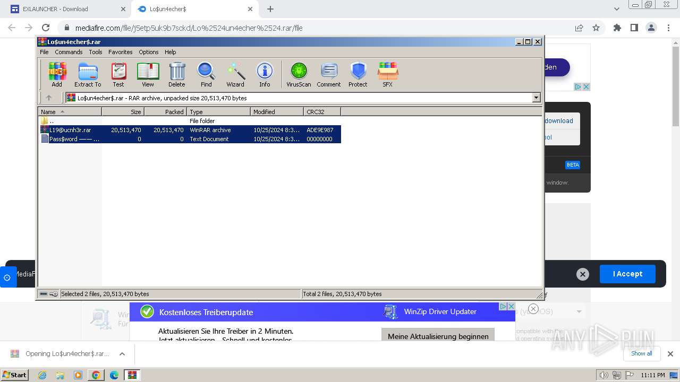Sort by the CRC32 column header
Viewport: 680px width, 382px height.
tap(322, 111)
